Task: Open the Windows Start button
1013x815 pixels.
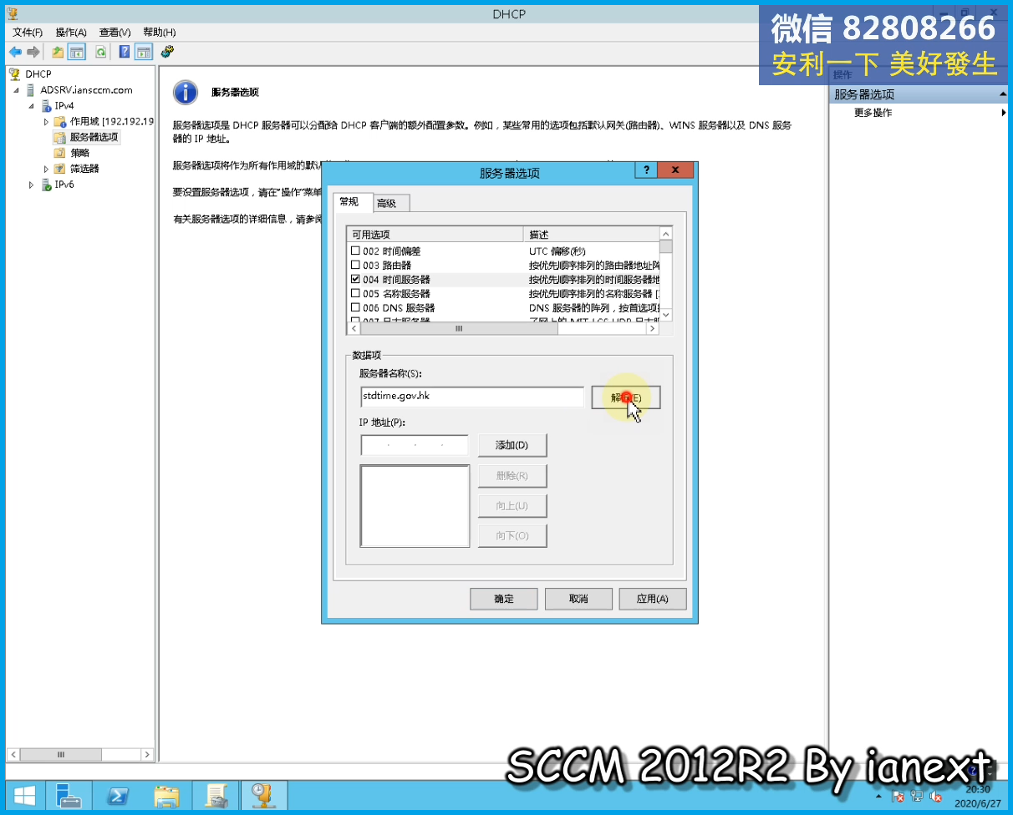Action: click(x=23, y=795)
